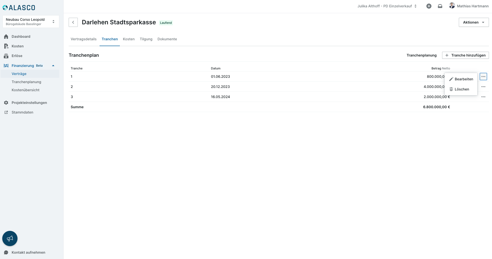Click the Kontakt aufnehmen link
The image size is (492, 259).
click(28, 252)
